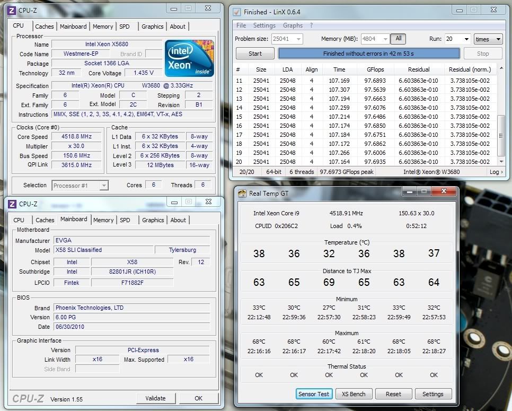Open Settings in Real Temp GT

433,394
